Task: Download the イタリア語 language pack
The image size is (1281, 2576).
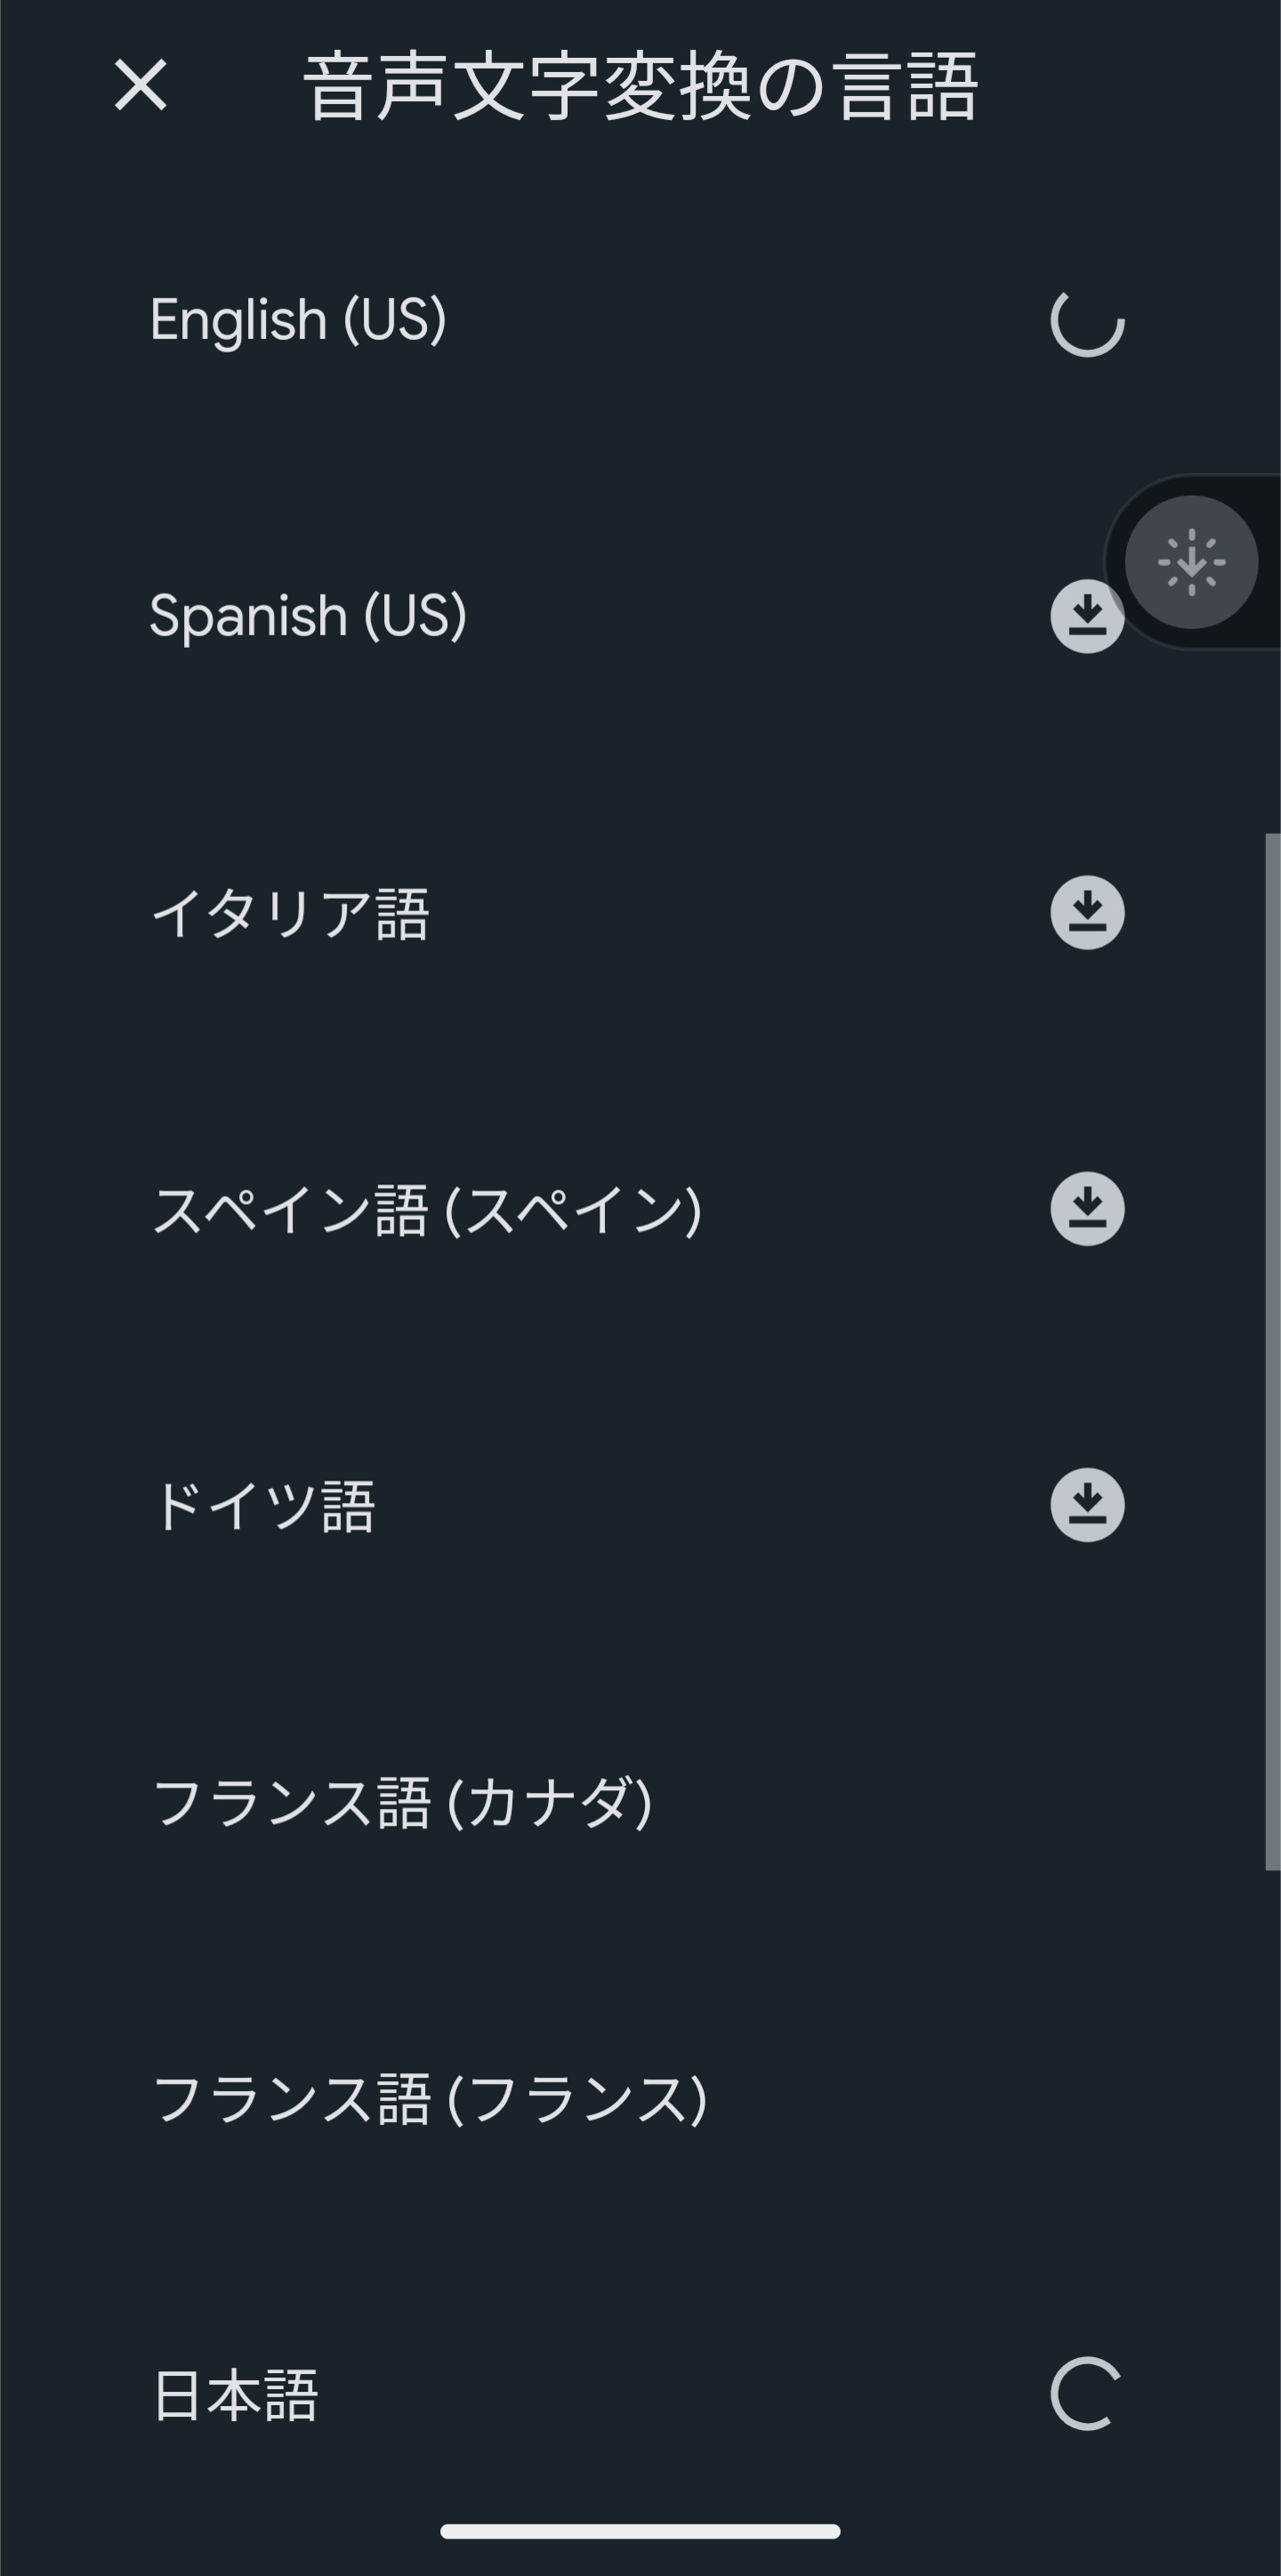Action: pos(1088,912)
